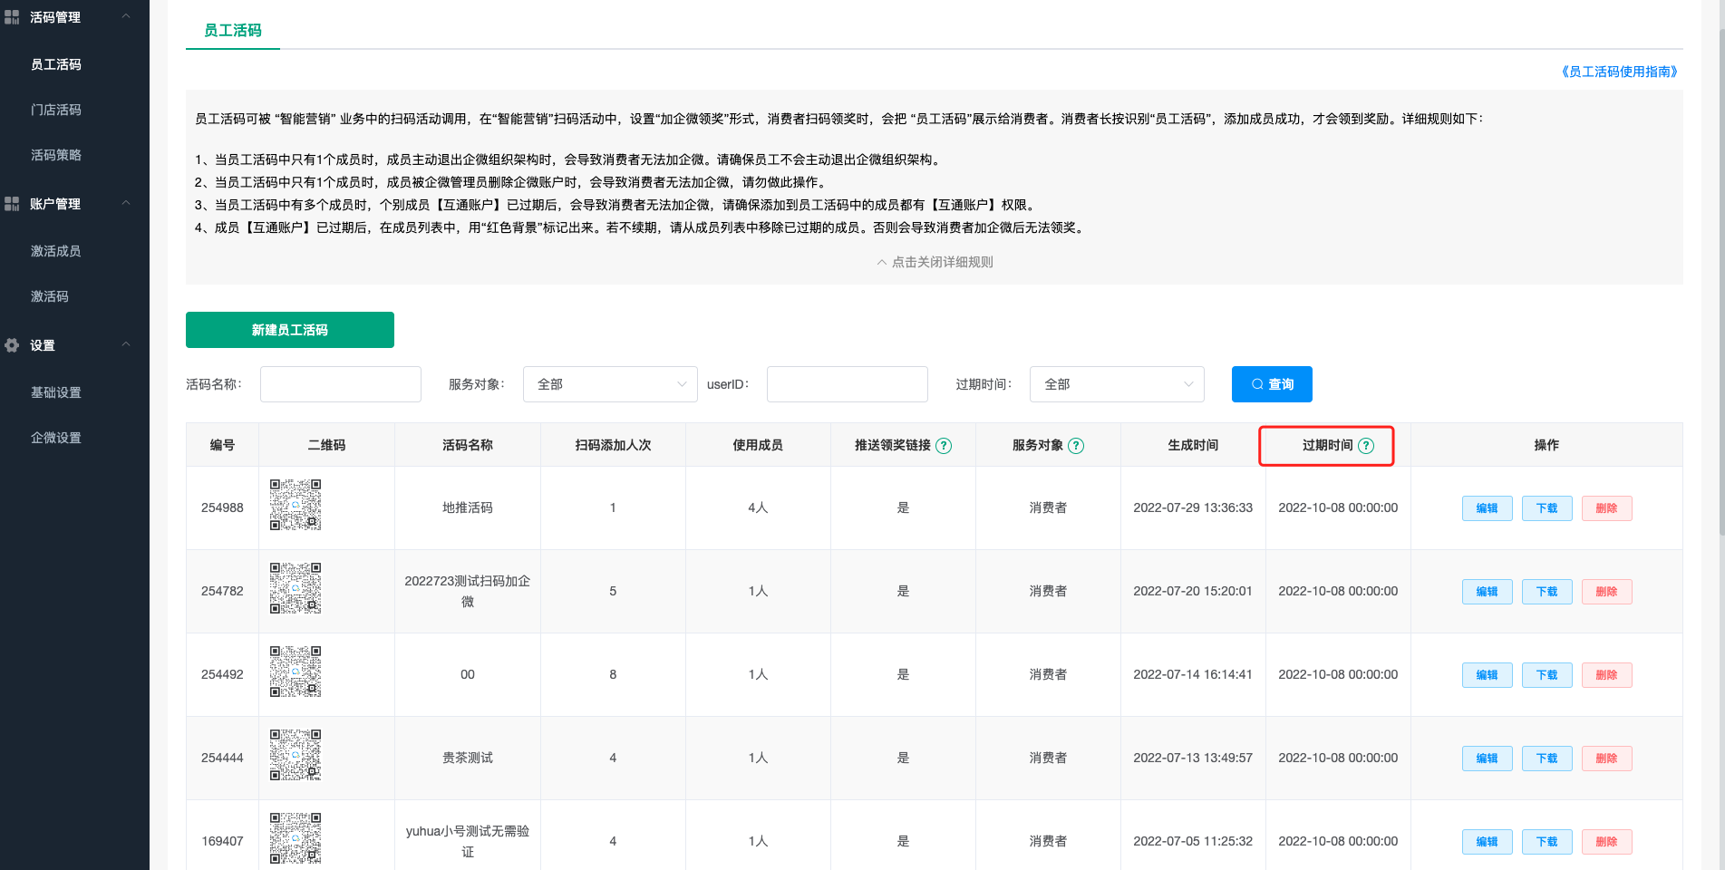Click 删除 for row 贵茶测试

[x=1607, y=759]
